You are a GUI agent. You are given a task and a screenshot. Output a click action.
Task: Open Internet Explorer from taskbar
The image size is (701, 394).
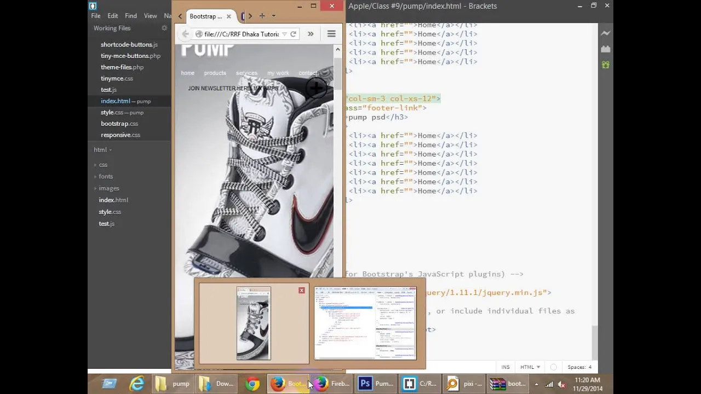click(x=136, y=384)
